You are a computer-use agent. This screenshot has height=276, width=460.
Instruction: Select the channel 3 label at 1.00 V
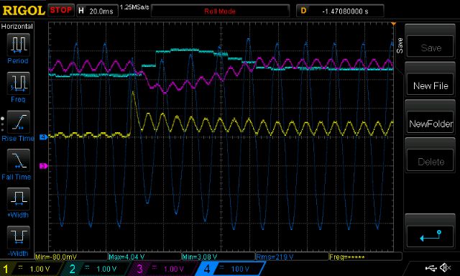[x=165, y=269]
